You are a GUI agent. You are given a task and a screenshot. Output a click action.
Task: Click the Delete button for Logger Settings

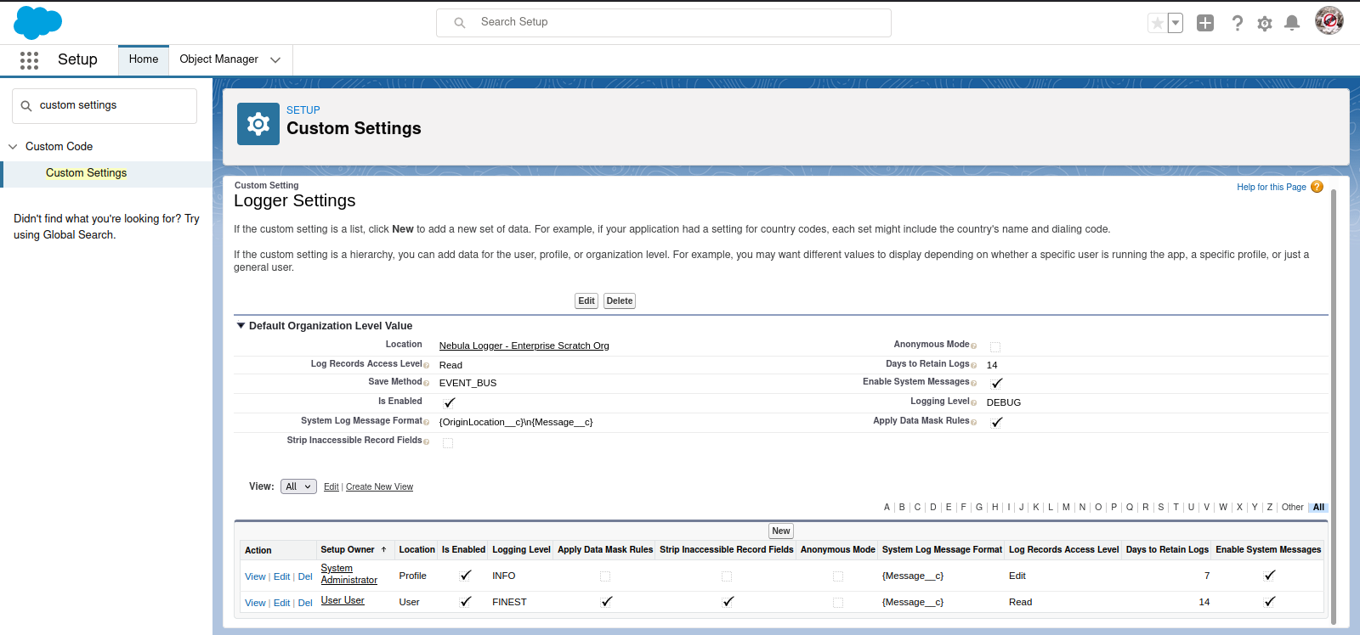tap(620, 301)
